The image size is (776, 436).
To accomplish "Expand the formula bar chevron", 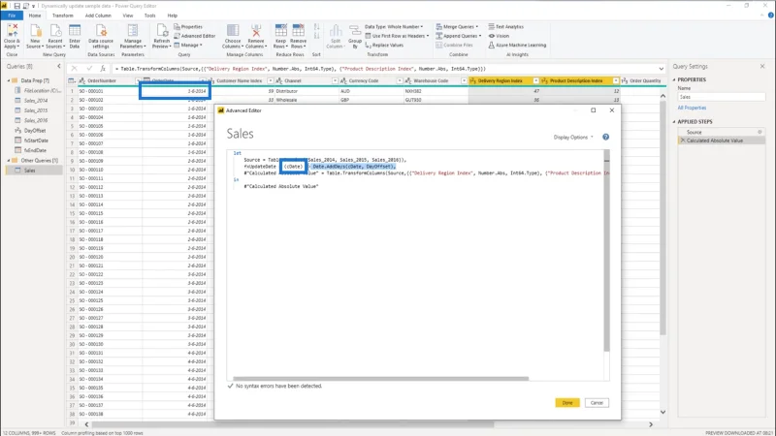I will coord(662,69).
